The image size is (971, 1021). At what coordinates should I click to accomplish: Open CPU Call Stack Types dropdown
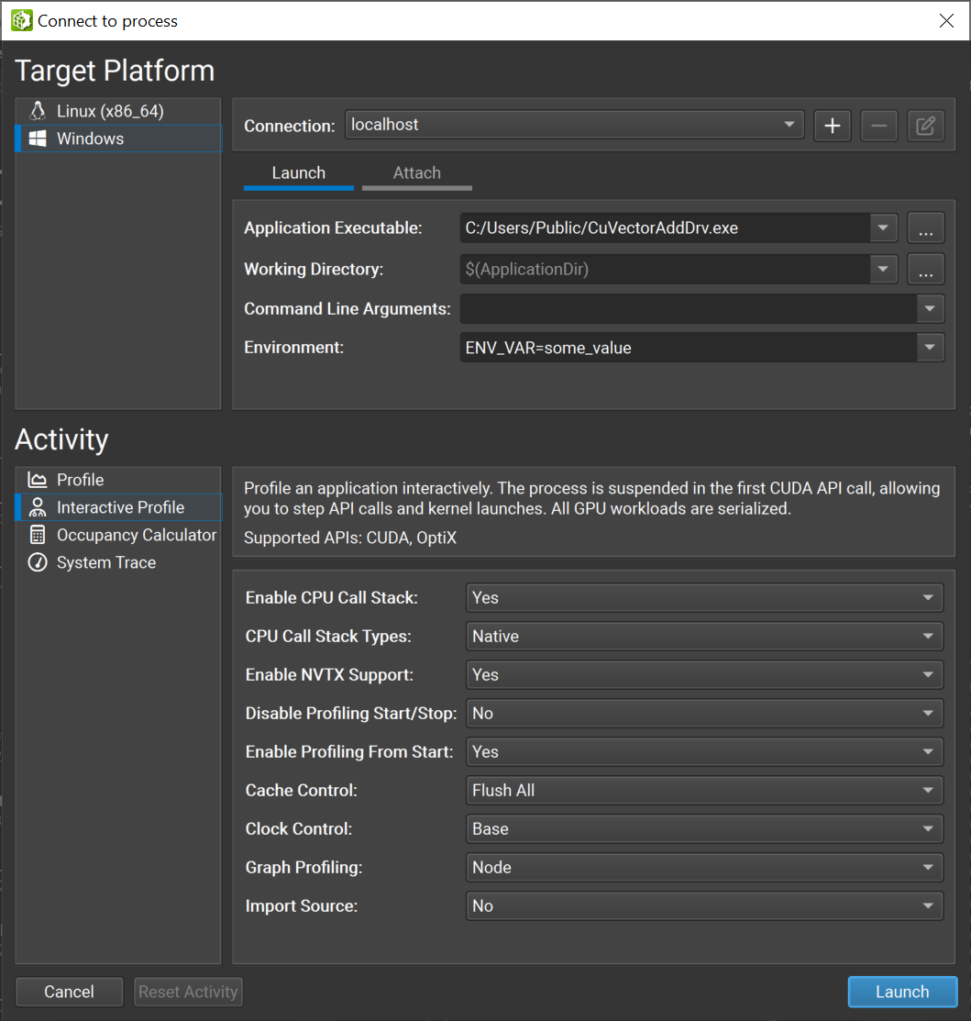704,636
